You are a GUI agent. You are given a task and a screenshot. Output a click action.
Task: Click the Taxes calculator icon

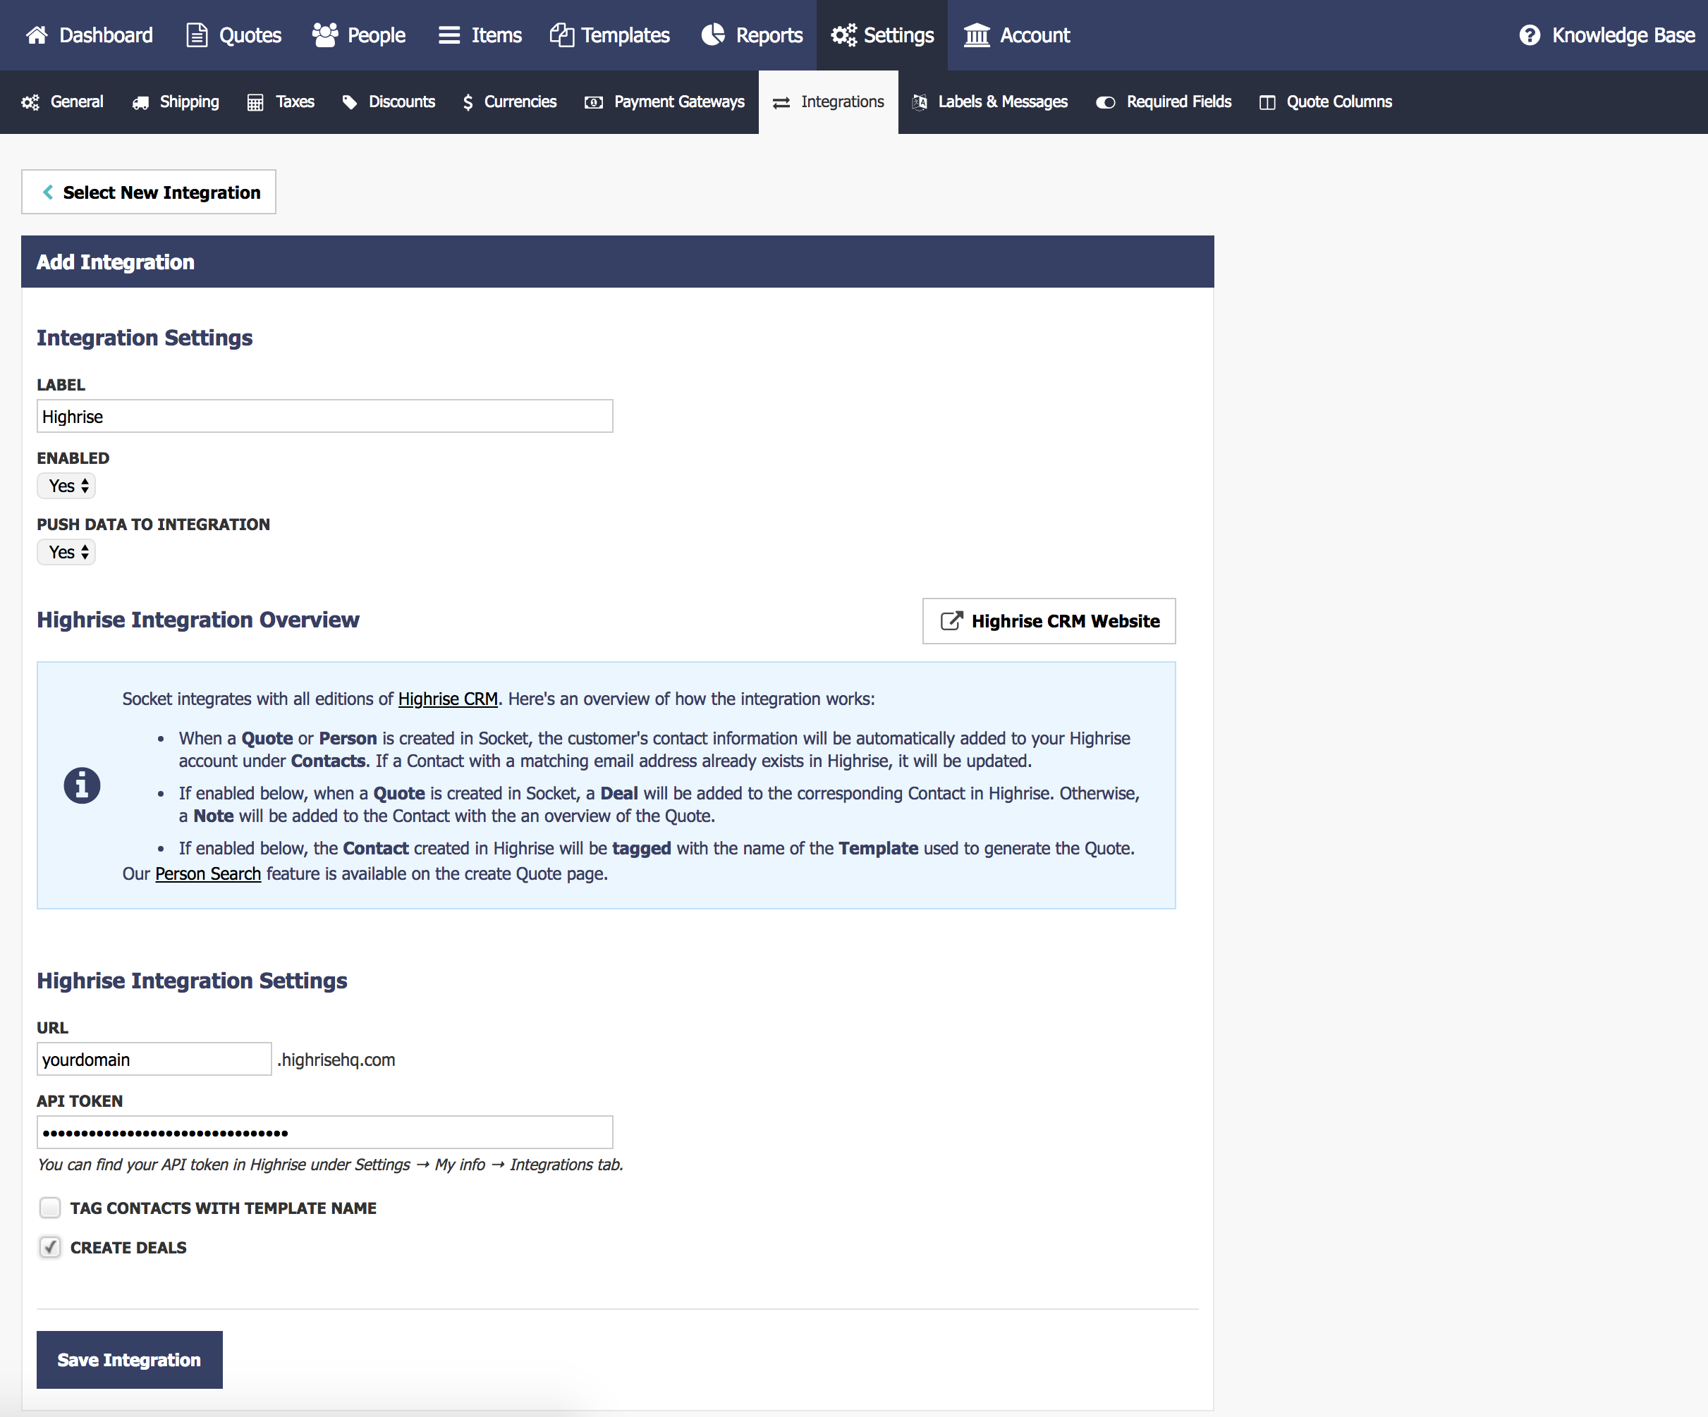click(255, 102)
